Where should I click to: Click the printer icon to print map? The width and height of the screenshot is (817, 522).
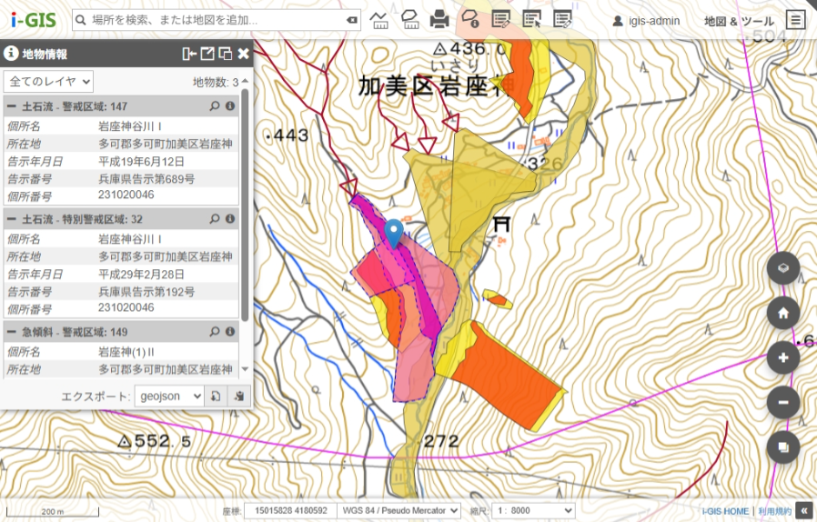click(439, 20)
